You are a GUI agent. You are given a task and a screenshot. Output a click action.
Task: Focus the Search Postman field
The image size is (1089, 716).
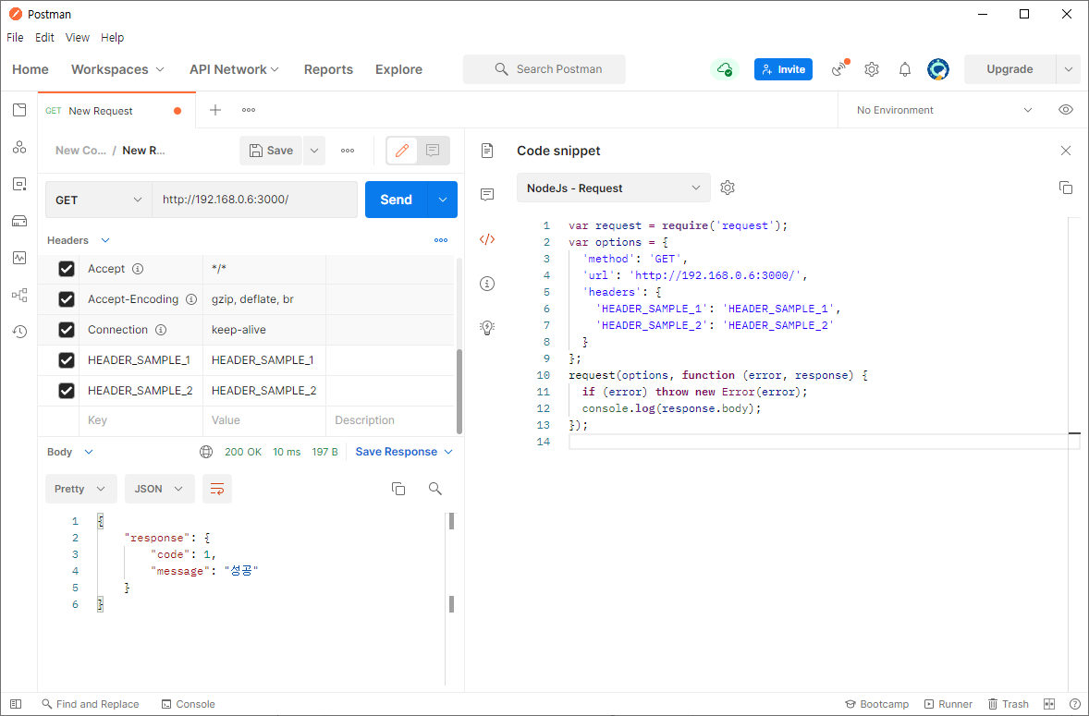544,69
